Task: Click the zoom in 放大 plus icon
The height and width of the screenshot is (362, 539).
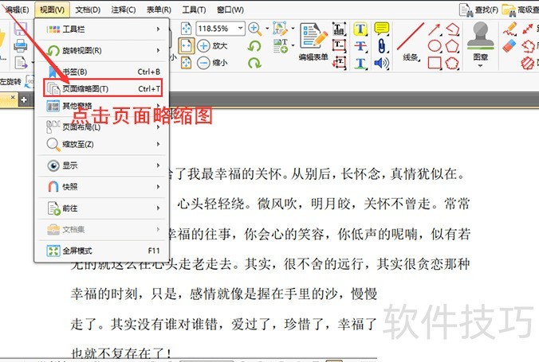Action: click(x=203, y=45)
